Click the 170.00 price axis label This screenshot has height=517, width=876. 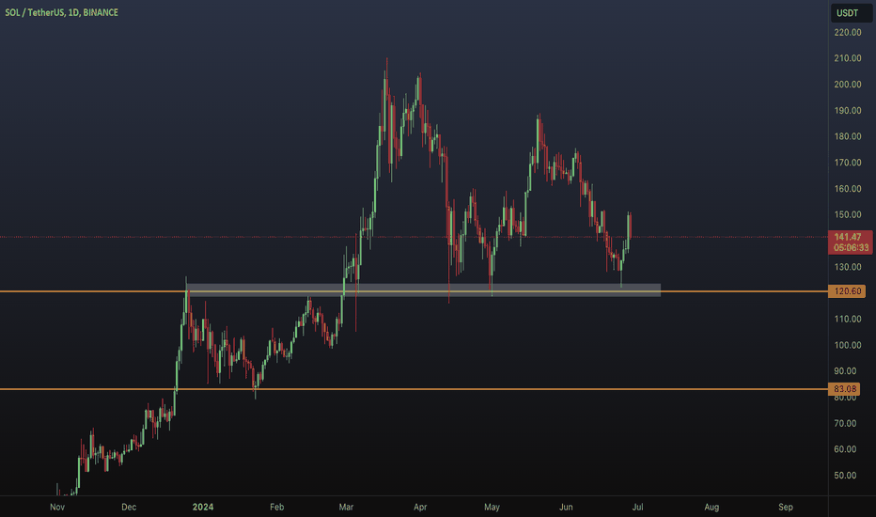(848, 163)
